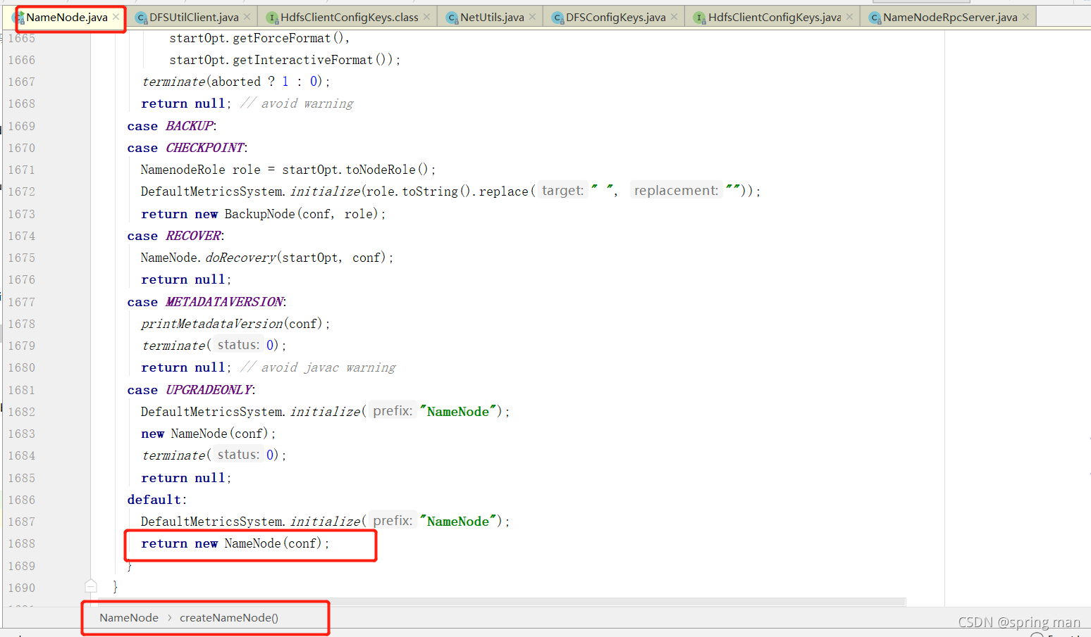This screenshot has width=1091, height=637.
Task: Click the 'avoid javac warning' comment
Action: tap(318, 367)
